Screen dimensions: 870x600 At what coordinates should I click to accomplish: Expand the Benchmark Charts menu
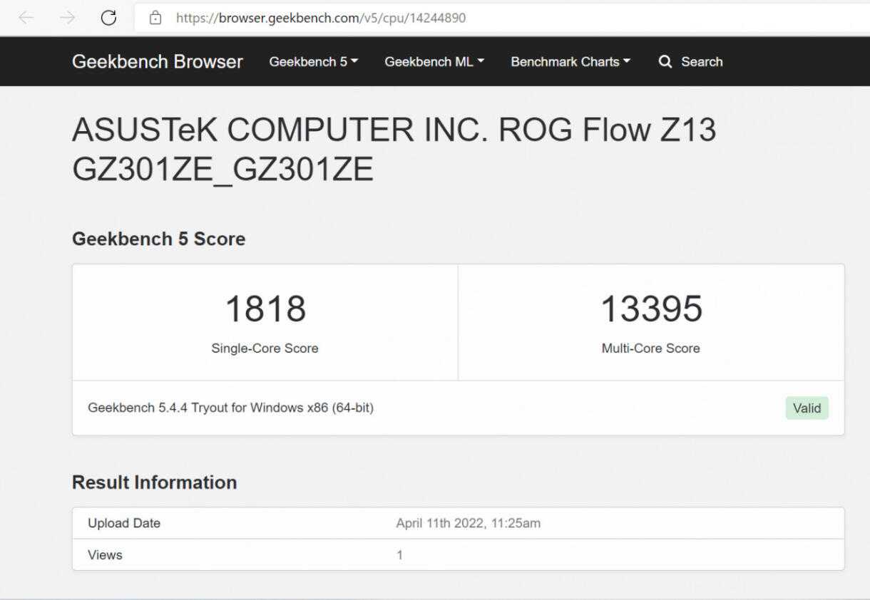[570, 62]
